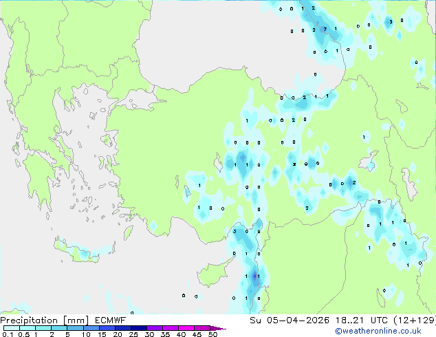Choose the 40–45 mm magenta legend swatch
436x337 pixels.
click(x=186, y=328)
